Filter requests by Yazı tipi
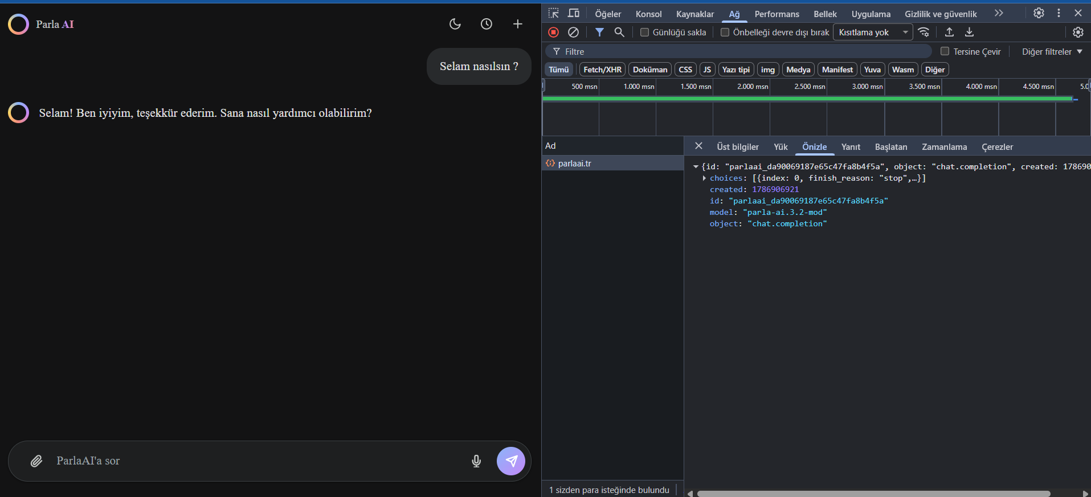Screen dimensions: 1091x497 (736, 70)
